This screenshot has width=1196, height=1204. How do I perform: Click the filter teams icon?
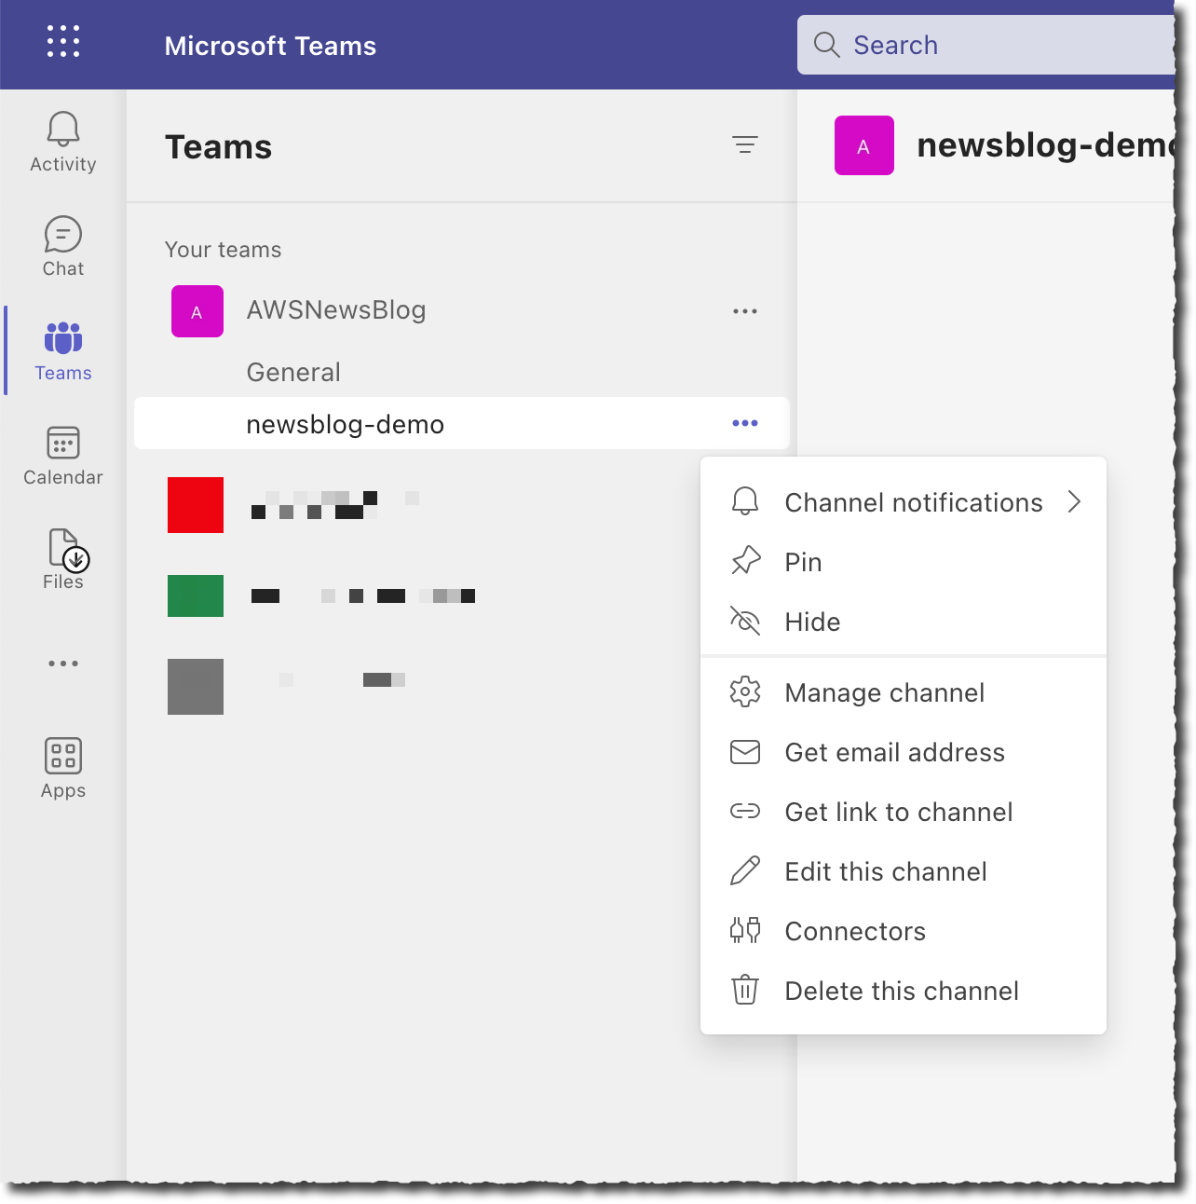point(744,145)
